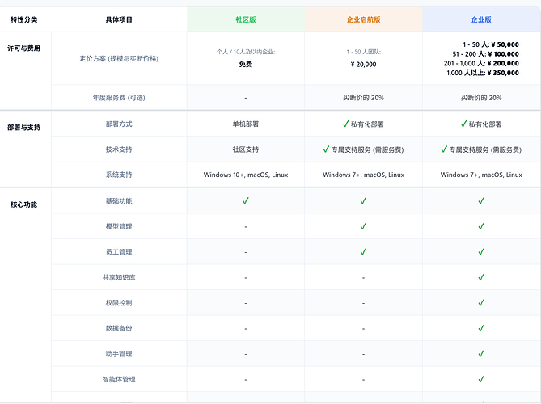The height and width of the screenshot is (404, 541).
Task: Select the 企业启航版 column header
Action: [x=363, y=19]
